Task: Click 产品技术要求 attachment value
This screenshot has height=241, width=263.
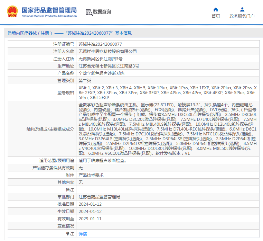Action: point(91,175)
